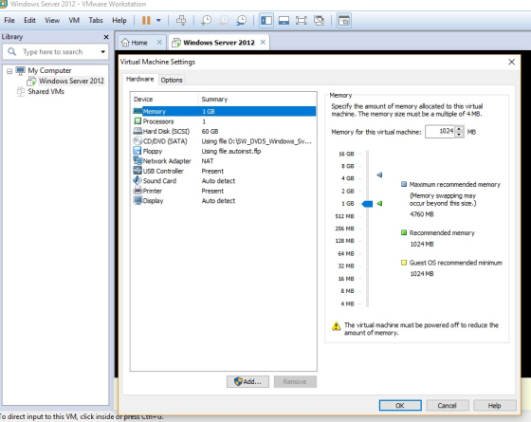Click the library search field
The image size is (531, 422).
coord(55,52)
